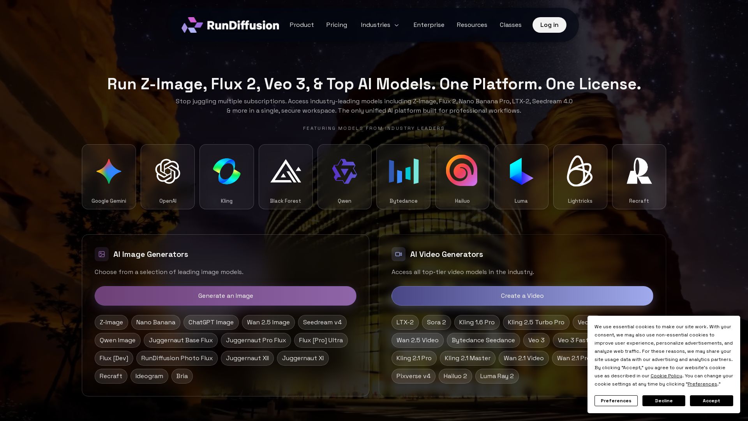
Task: Click the Hailuo spiral logo
Action: coord(462,171)
